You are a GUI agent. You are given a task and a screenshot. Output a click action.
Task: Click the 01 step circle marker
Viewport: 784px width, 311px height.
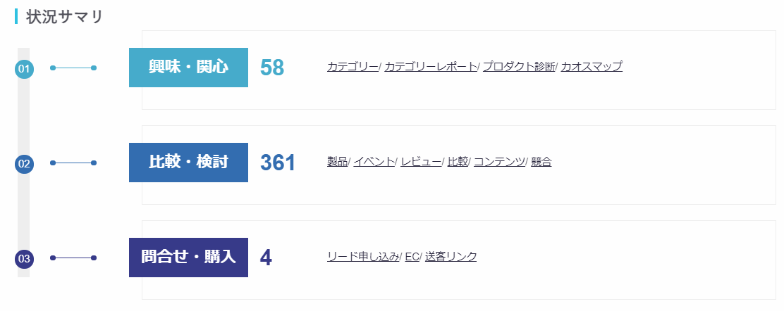(x=24, y=69)
